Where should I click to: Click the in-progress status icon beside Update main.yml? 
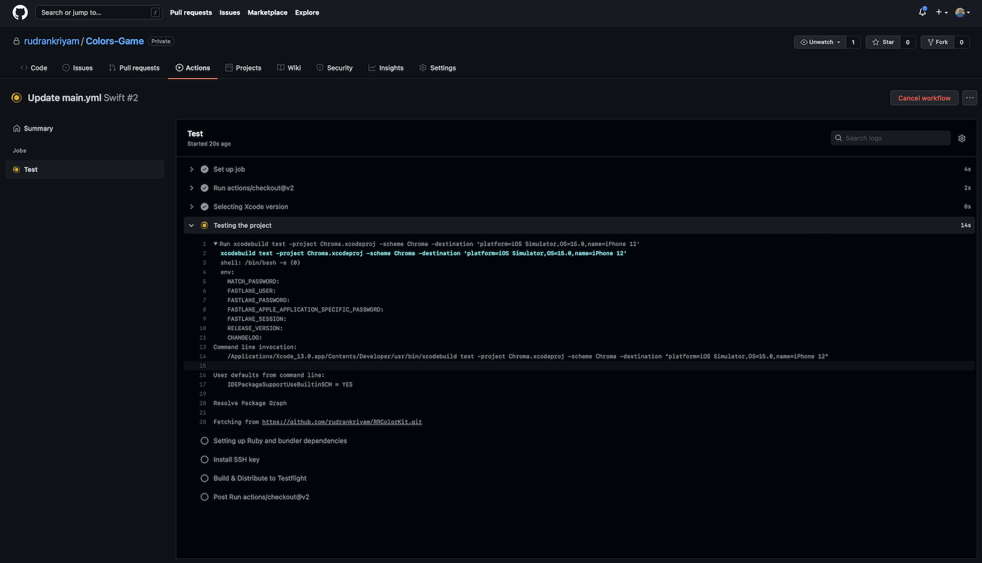coord(17,98)
